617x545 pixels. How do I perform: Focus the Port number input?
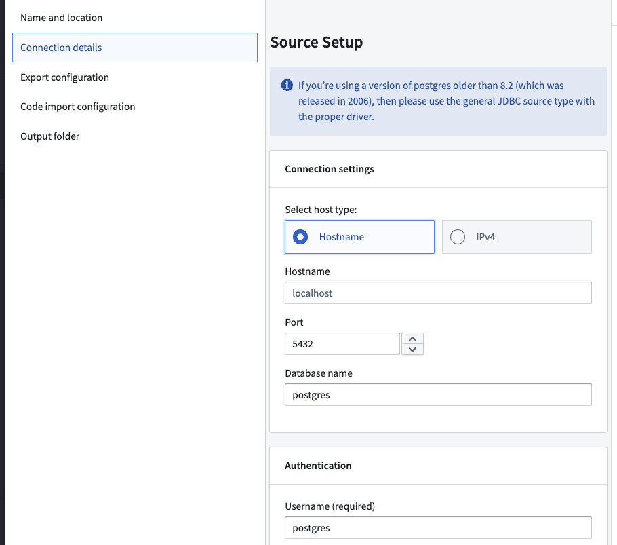(x=342, y=344)
